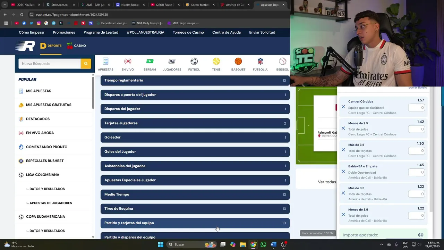Switch to the Casino tab
The width and height of the screenshot is (444, 250).
tap(76, 46)
